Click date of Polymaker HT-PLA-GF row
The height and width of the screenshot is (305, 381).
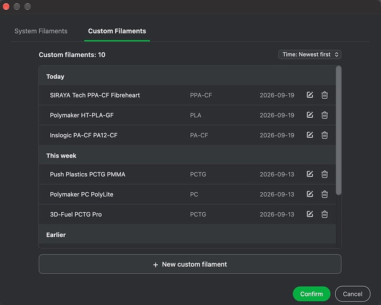[x=277, y=115]
